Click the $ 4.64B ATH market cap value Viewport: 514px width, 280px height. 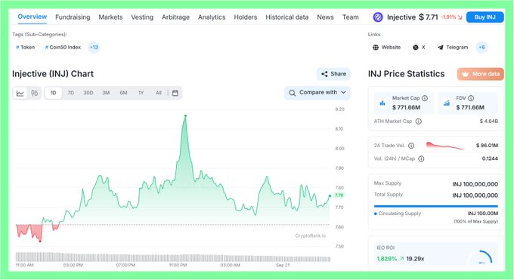[489, 122]
